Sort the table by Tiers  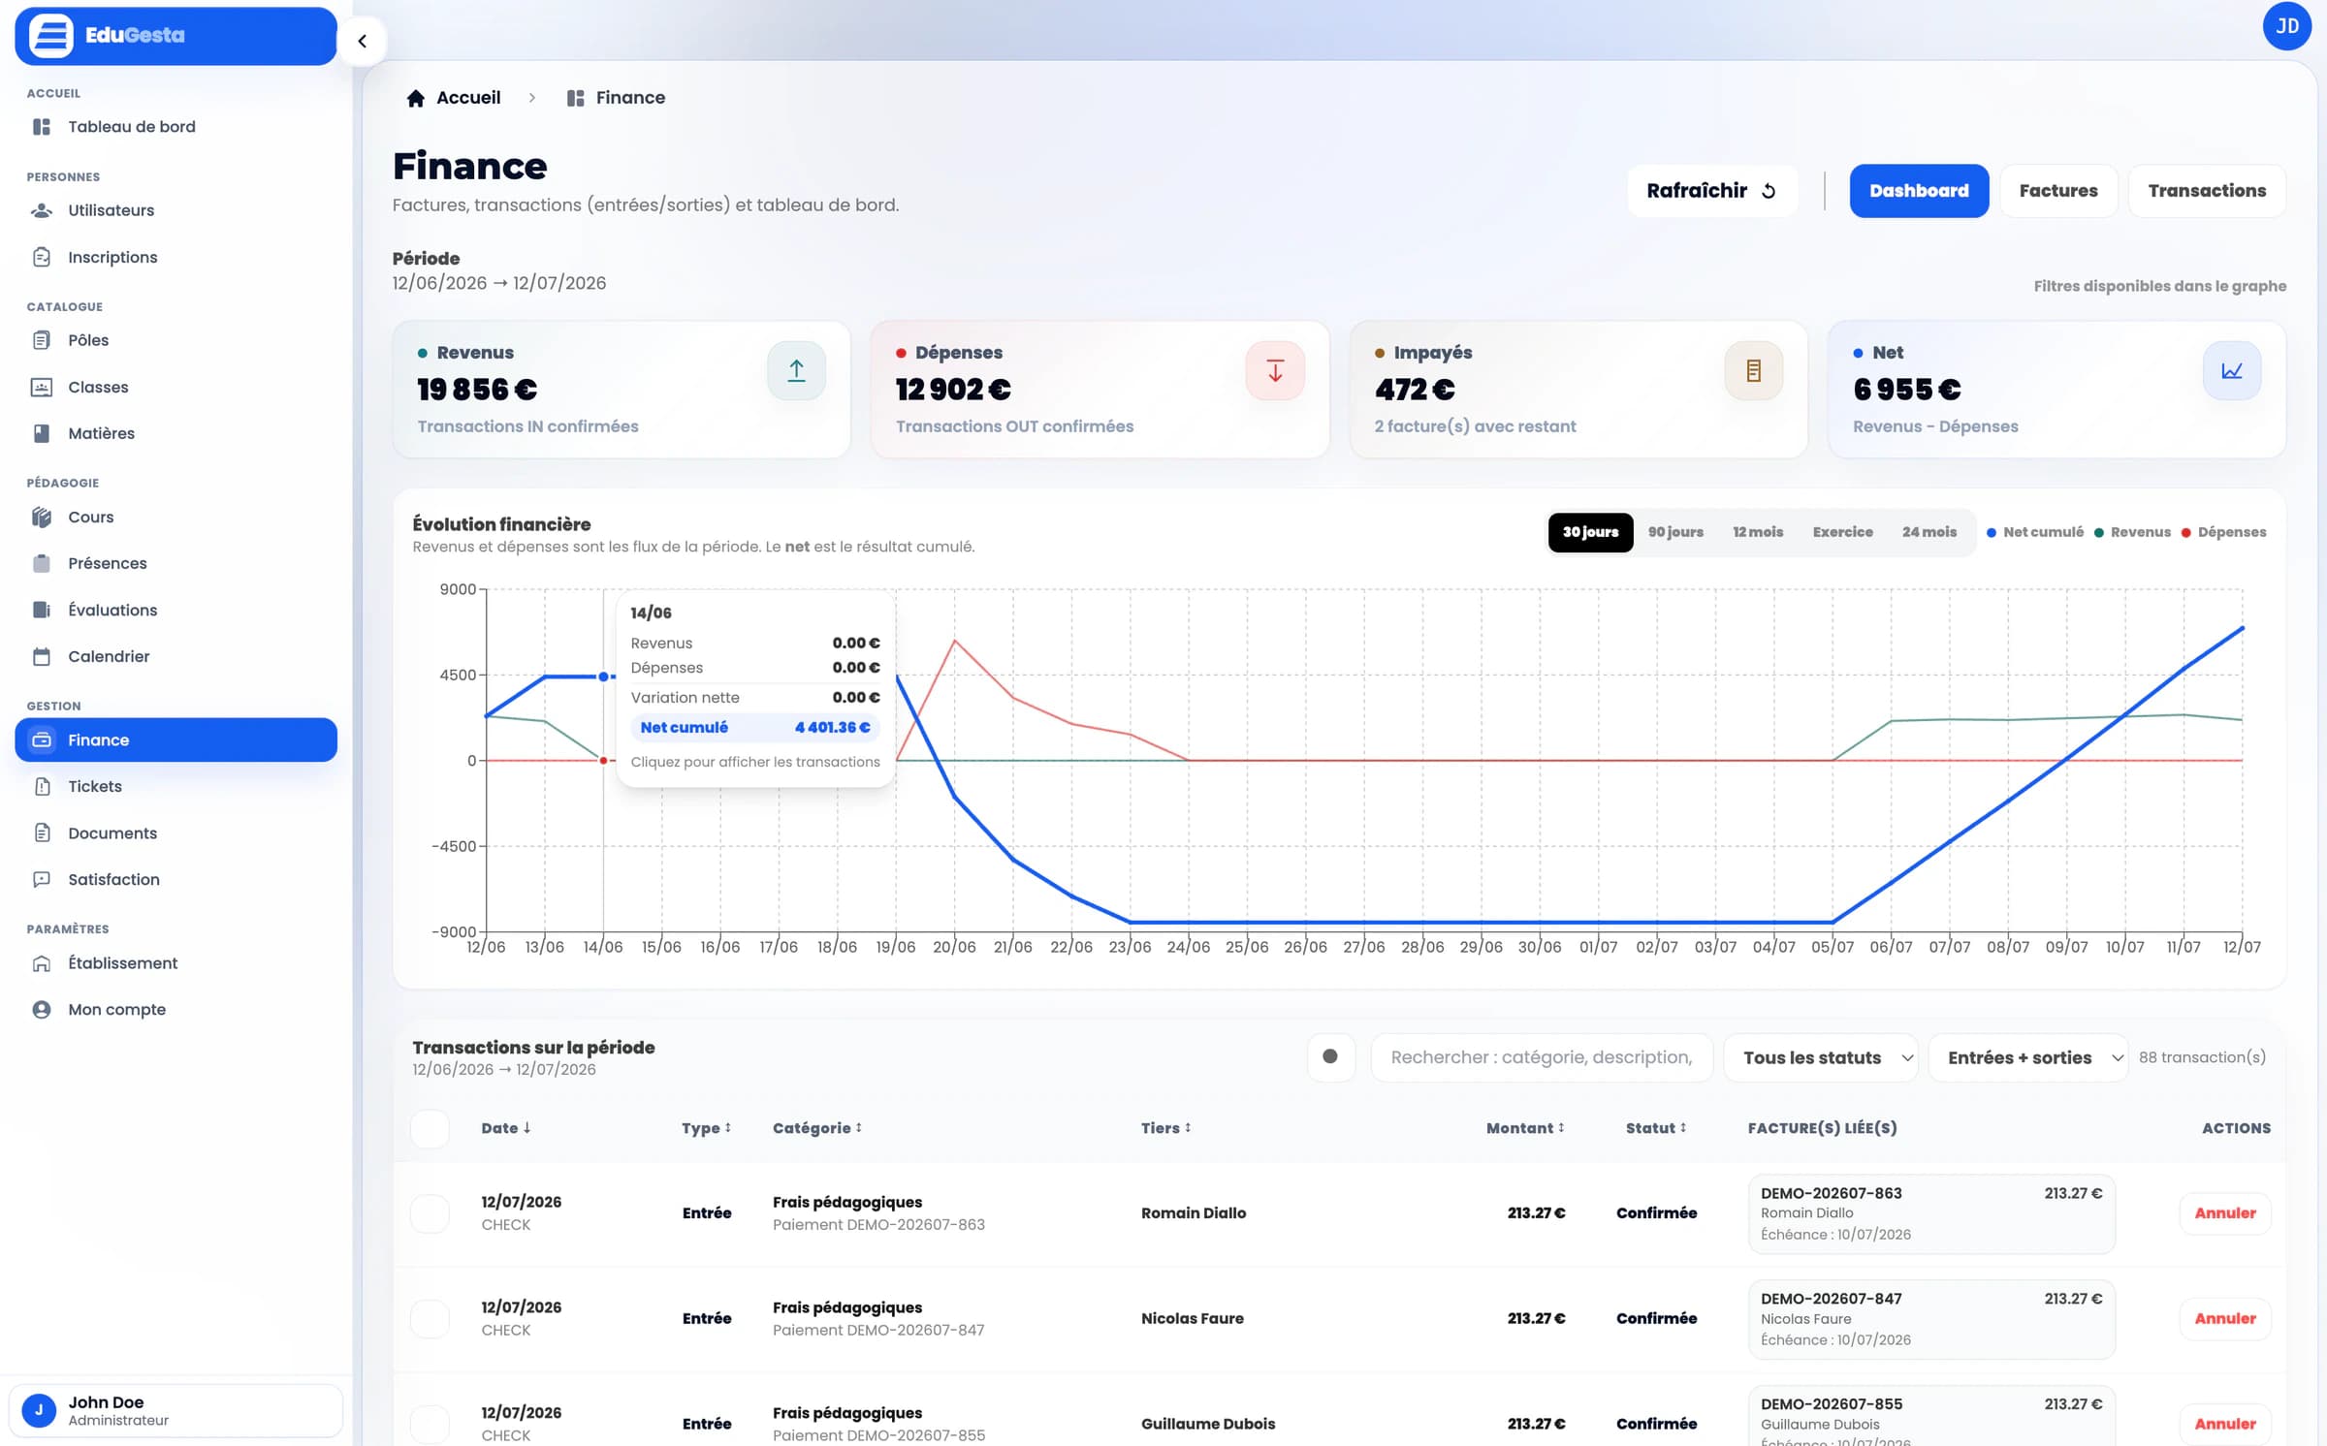[1165, 1128]
